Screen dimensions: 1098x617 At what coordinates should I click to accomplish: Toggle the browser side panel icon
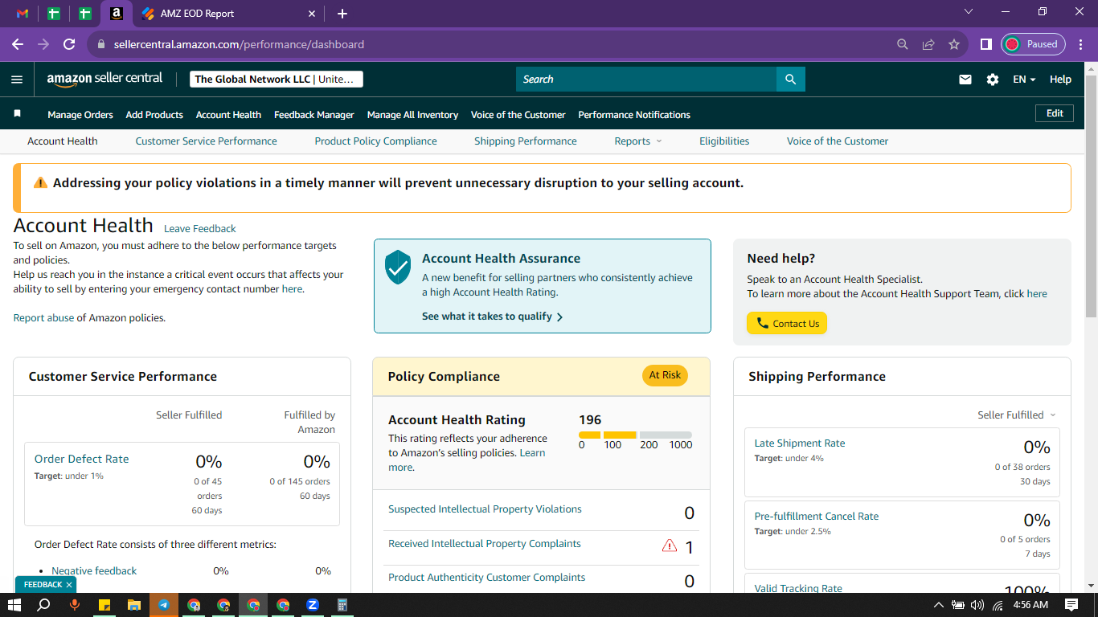(x=986, y=44)
